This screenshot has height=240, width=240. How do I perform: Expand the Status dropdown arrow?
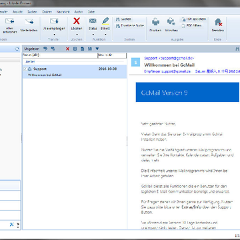coord(93,35)
